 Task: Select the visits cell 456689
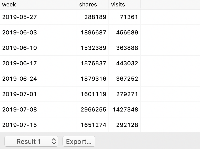pyautogui.click(x=127, y=33)
